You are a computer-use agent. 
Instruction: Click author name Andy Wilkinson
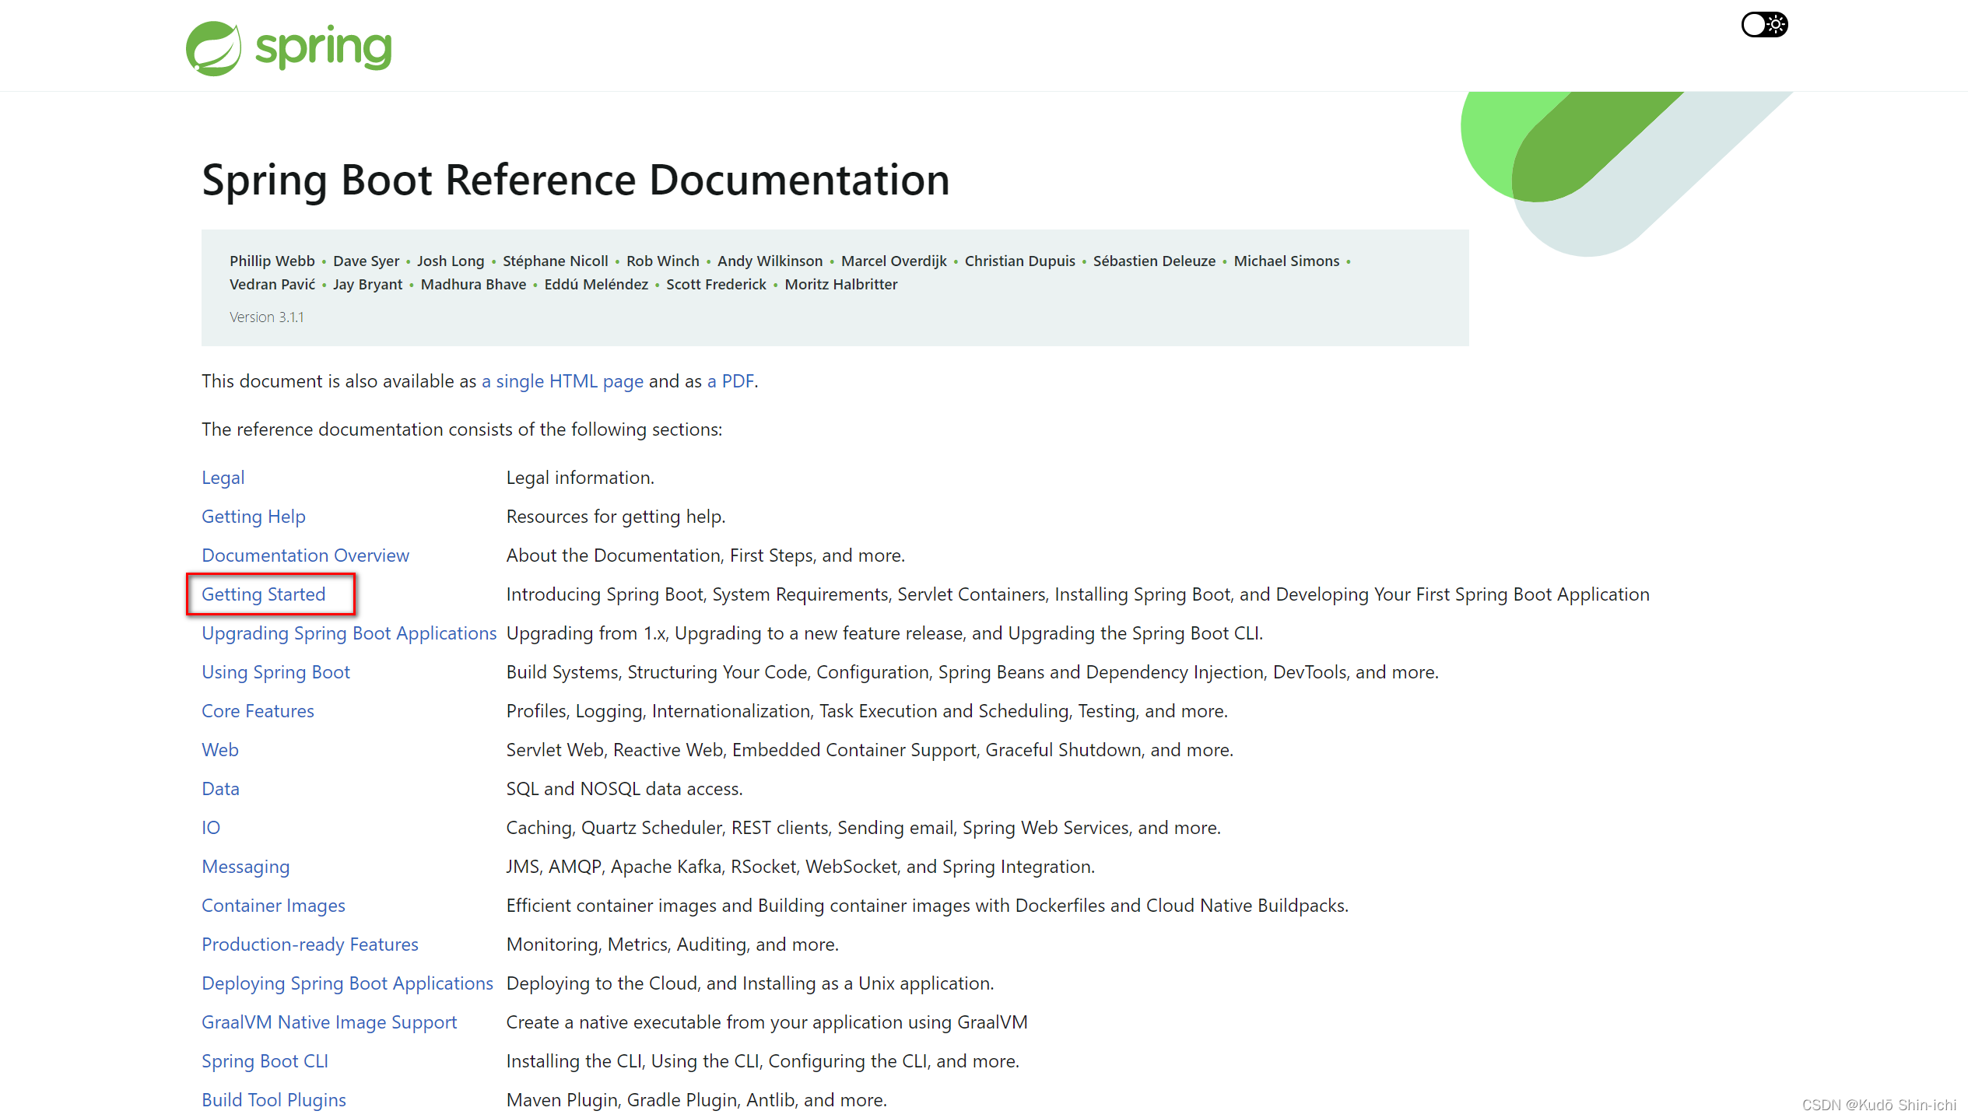coord(770,261)
